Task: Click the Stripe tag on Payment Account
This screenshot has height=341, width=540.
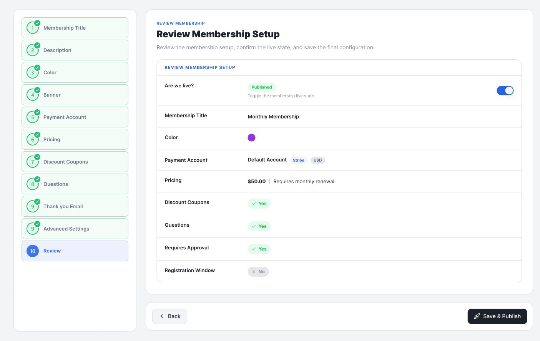Action: pos(299,160)
